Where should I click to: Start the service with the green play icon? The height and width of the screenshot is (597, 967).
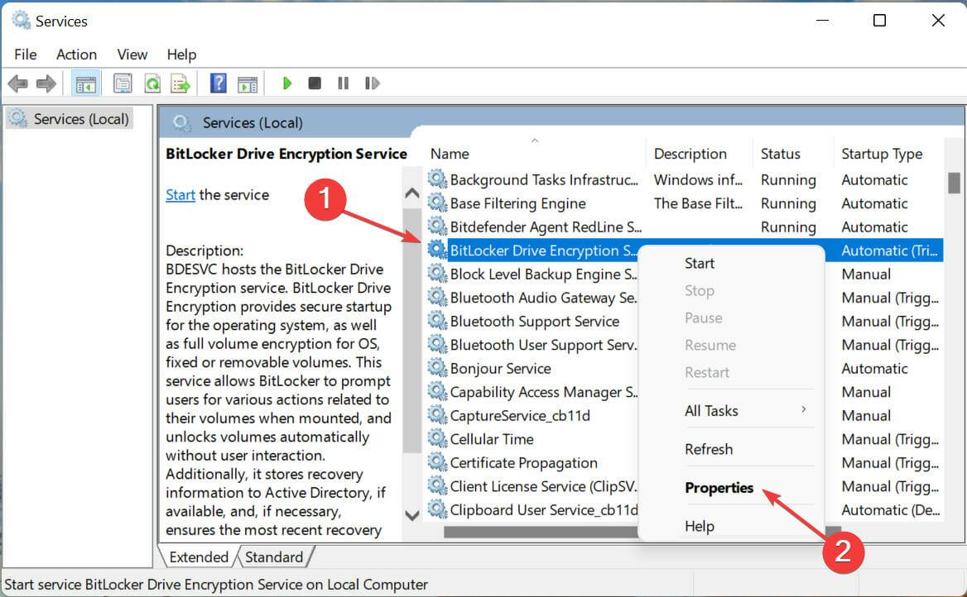(286, 83)
